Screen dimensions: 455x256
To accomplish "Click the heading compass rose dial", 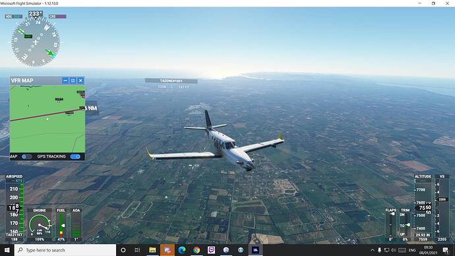I will [36, 42].
